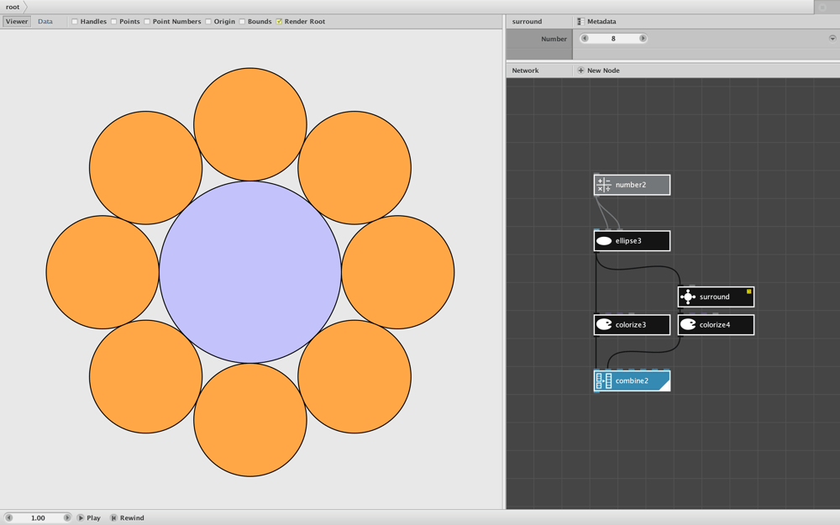Click the combine2 node icon
Image resolution: width=840 pixels, height=525 pixels.
pos(604,381)
